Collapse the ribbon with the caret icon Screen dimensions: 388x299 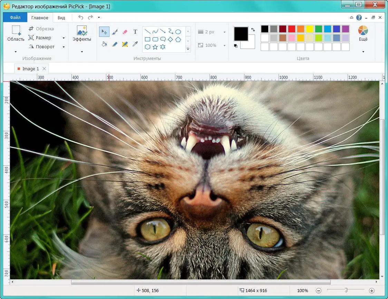[x=351, y=18]
